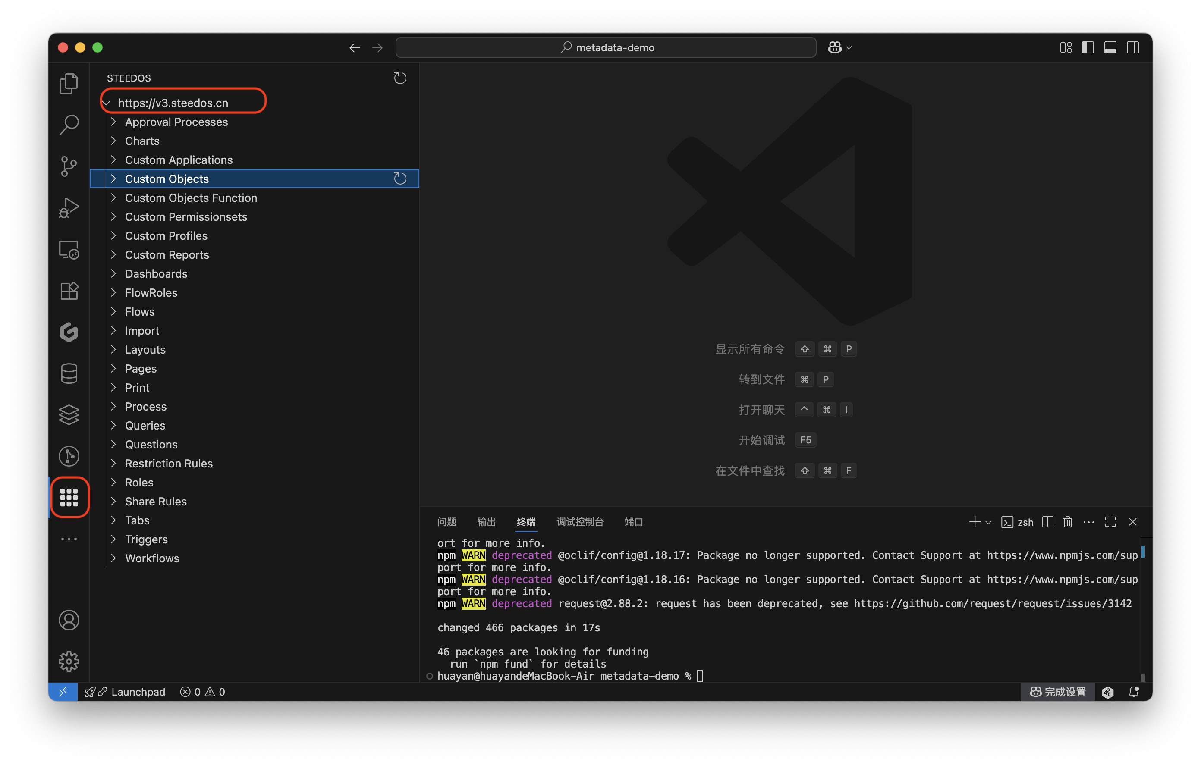1201x765 pixels.
Task: Select the Share Rules tree item
Action: pyautogui.click(x=255, y=501)
